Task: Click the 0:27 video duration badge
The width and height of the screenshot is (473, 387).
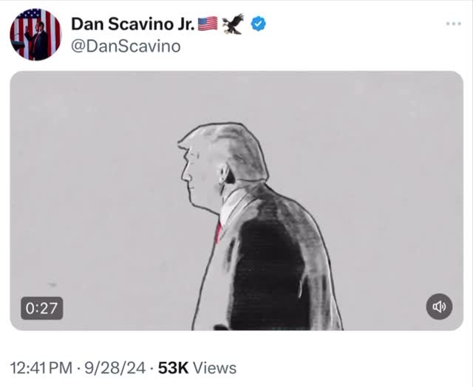Action: (41, 307)
